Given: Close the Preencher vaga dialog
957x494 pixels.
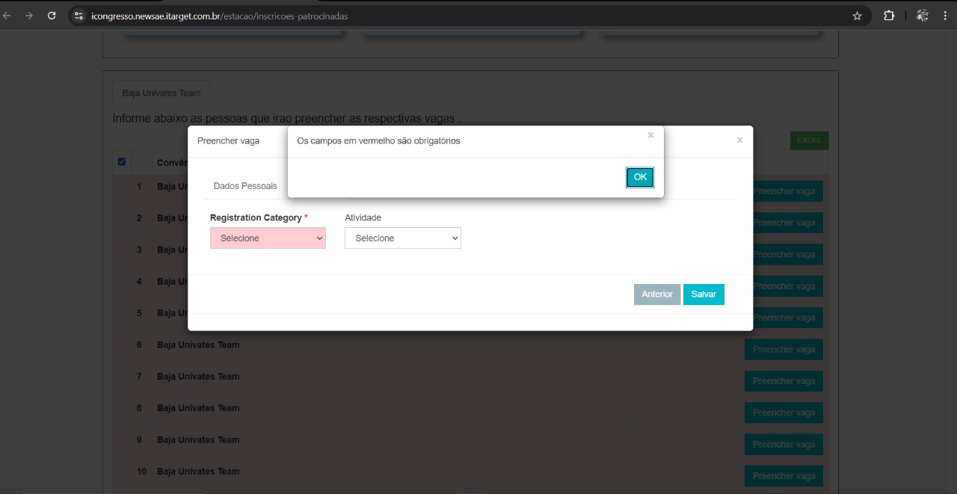Looking at the screenshot, I should [739, 140].
